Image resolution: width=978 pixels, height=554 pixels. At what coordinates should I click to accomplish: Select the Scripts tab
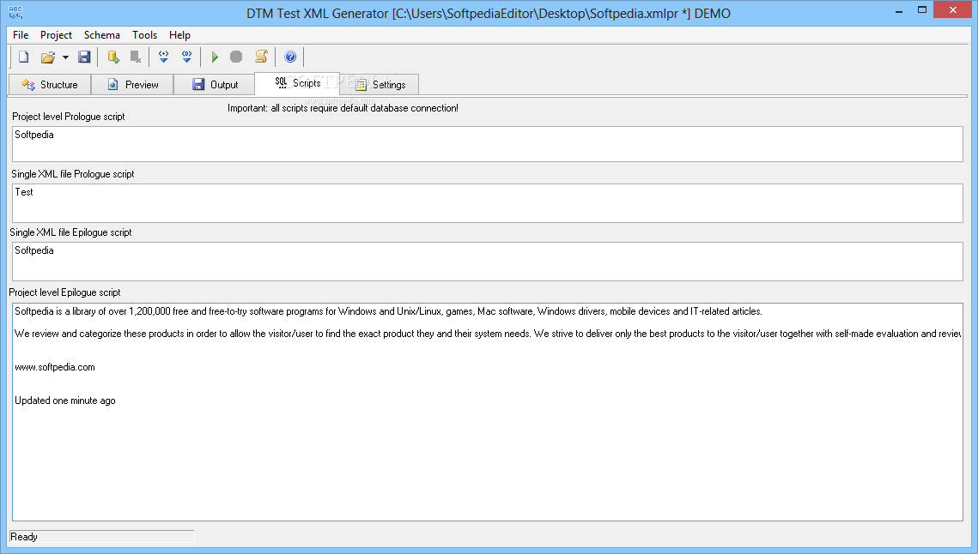tap(297, 83)
